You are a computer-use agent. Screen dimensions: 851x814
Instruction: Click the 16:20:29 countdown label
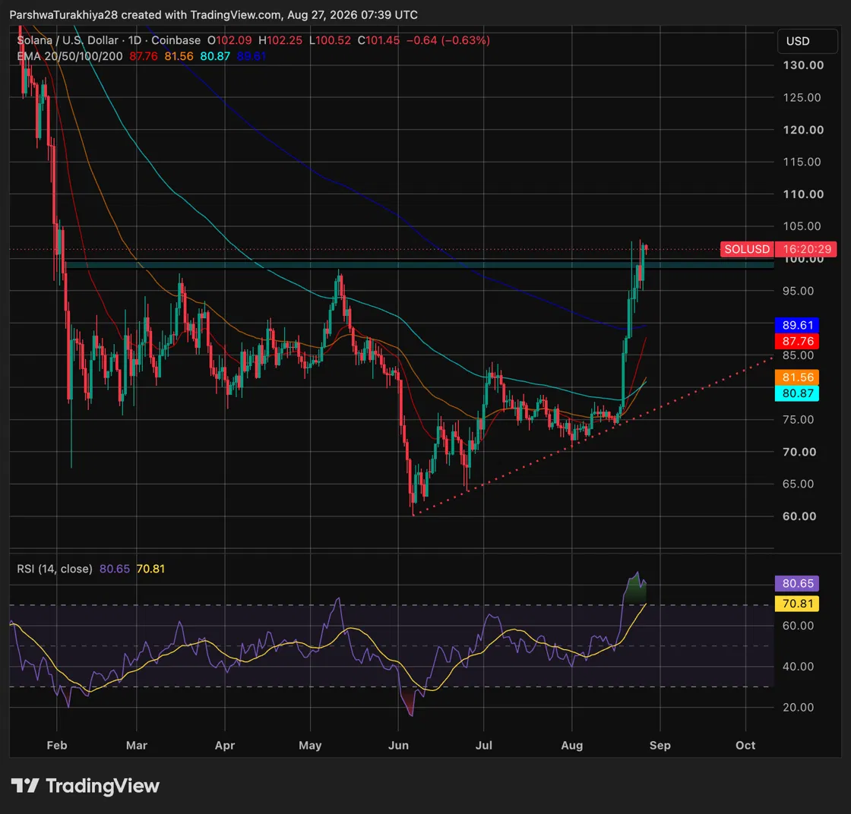(806, 249)
